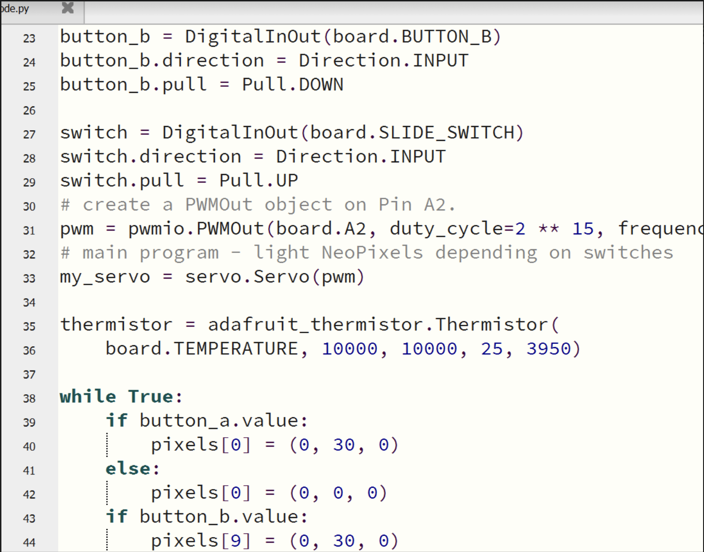
Task: Click 'Direction.INPUT' on switch.direction line
Action: pyautogui.click(x=361, y=156)
